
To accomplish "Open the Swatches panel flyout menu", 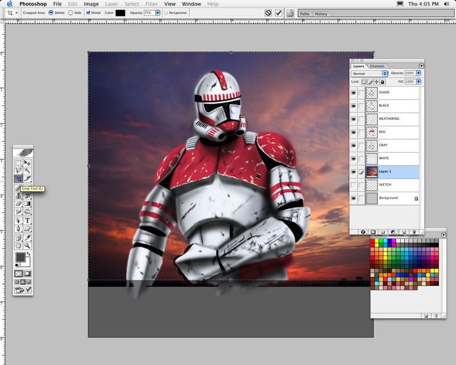I will (443, 234).
